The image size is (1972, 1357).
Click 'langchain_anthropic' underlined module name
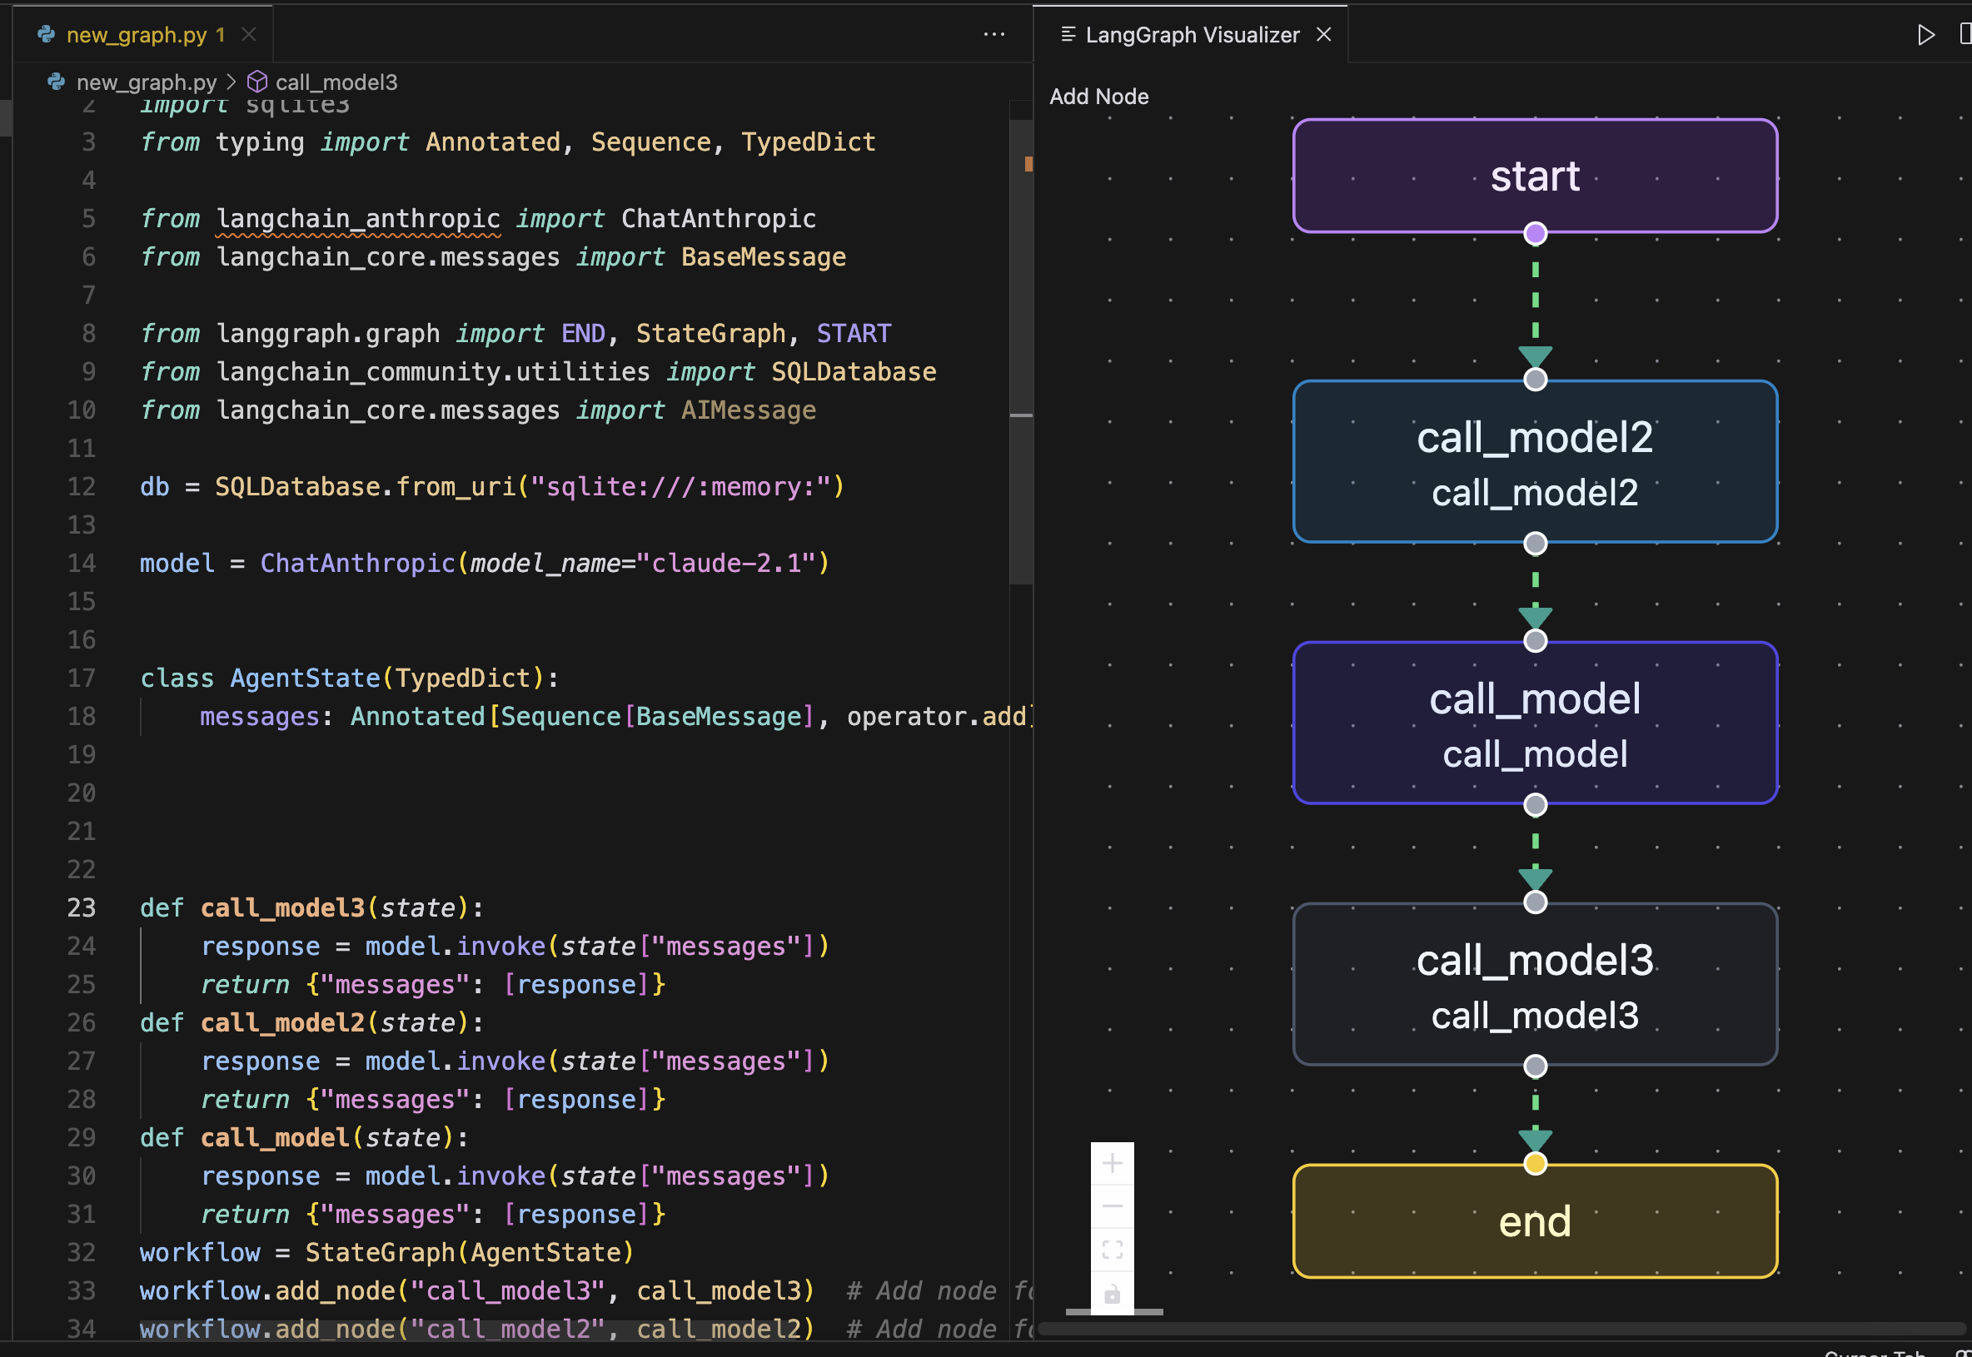tap(358, 218)
